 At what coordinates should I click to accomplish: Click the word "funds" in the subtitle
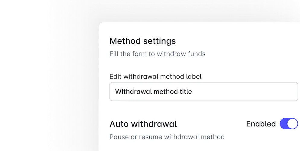196,54
